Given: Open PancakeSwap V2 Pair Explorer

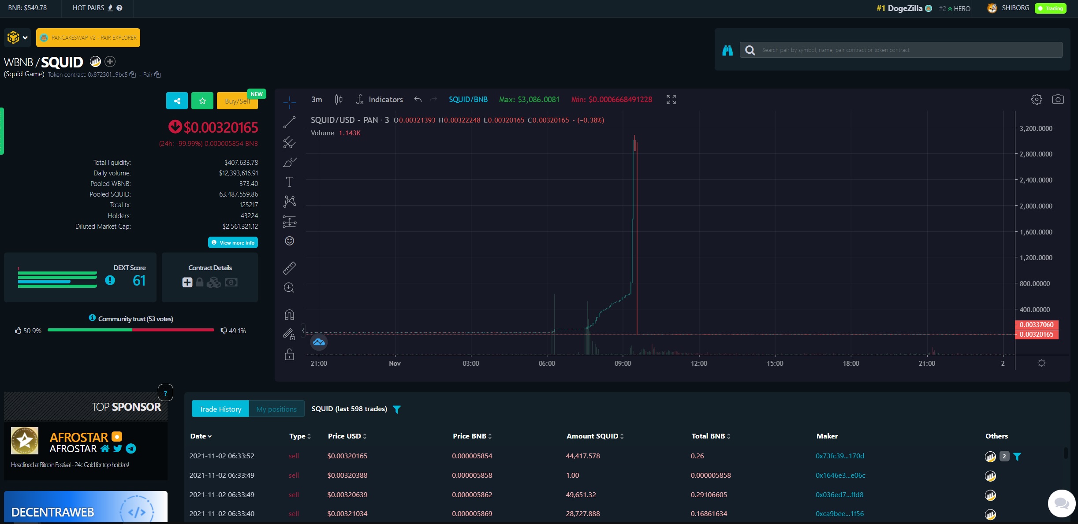Looking at the screenshot, I should [x=88, y=37].
